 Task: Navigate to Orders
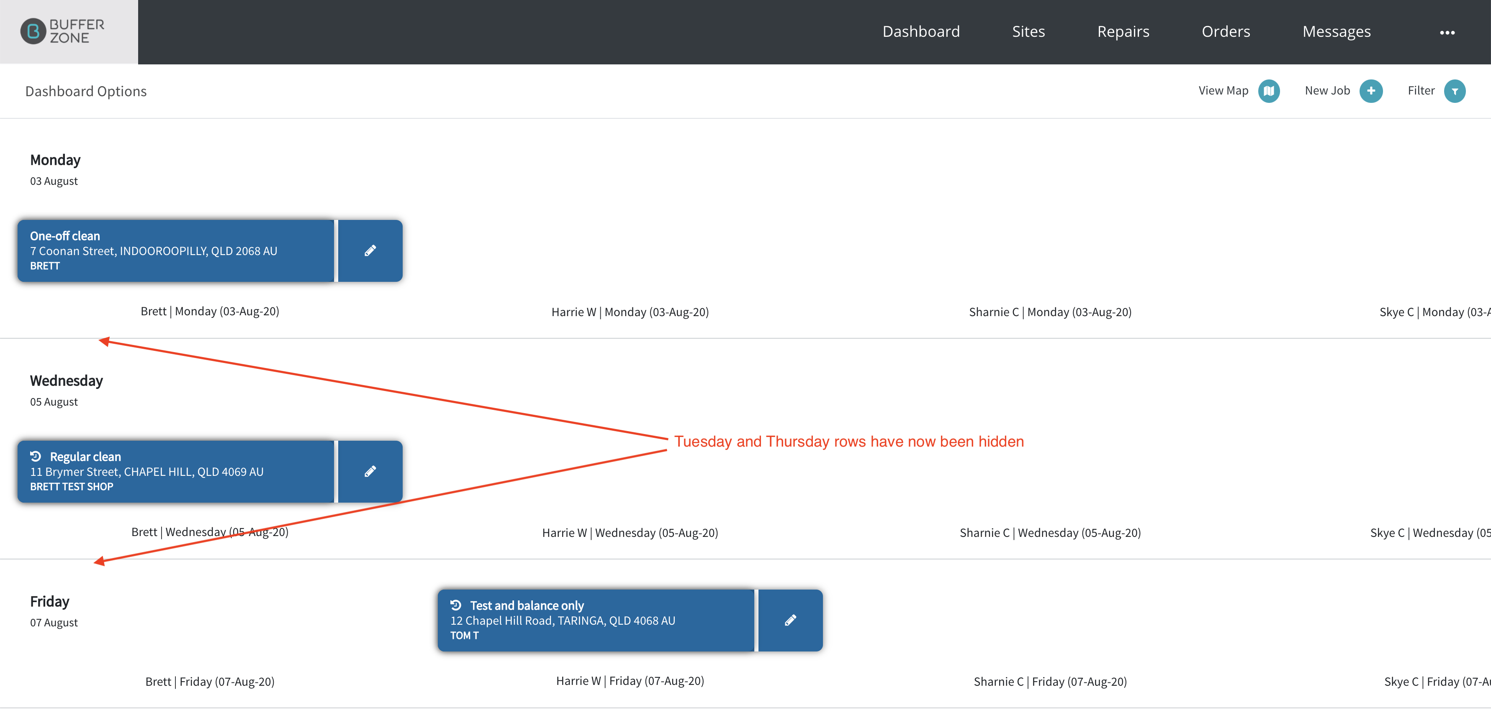tap(1225, 31)
